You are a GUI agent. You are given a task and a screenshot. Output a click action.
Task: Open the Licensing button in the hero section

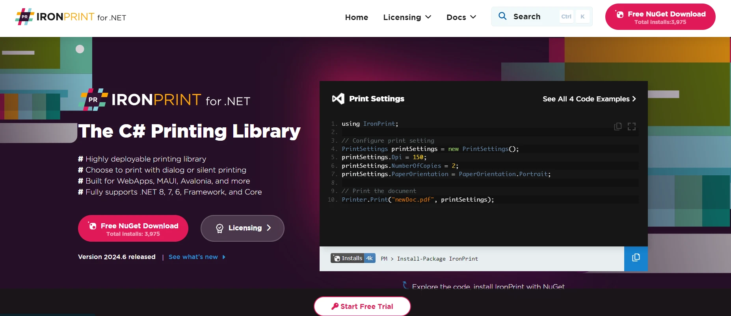pos(242,228)
